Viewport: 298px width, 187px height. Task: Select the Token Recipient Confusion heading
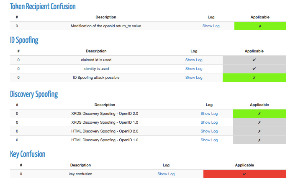[43, 7]
